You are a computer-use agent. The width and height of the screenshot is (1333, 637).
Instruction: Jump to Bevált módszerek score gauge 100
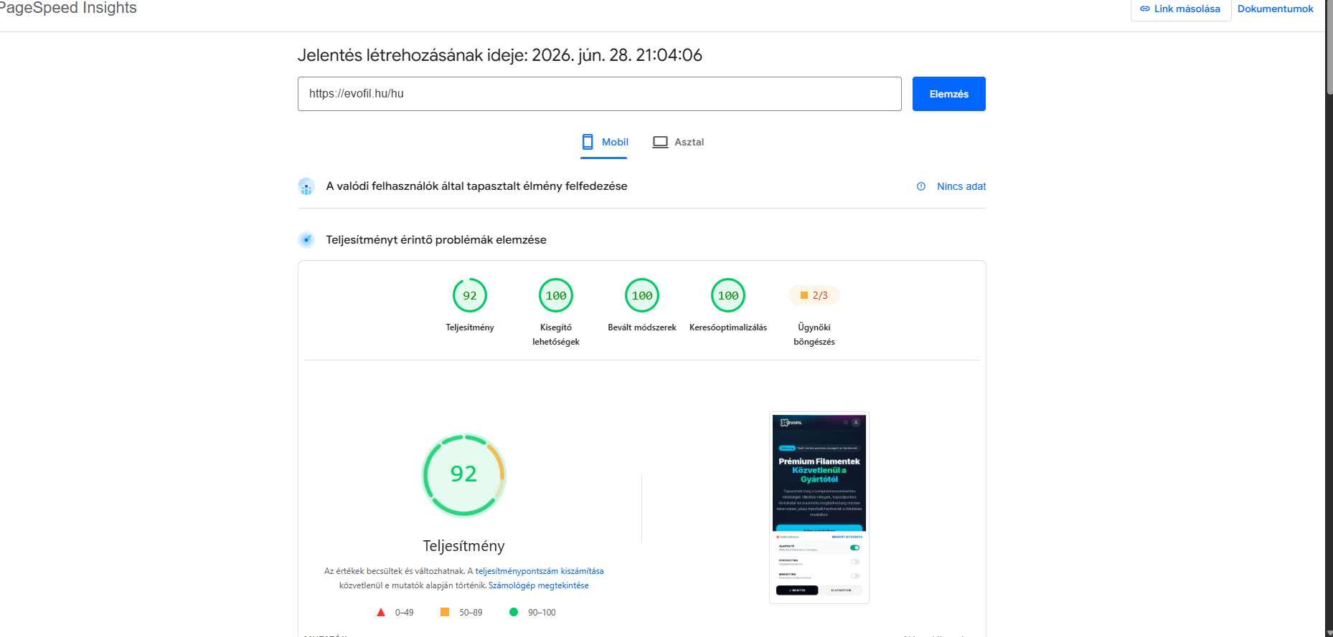point(642,295)
